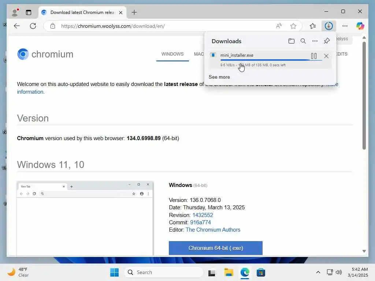Follow the more information link
375x281 pixels.
click(31, 92)
